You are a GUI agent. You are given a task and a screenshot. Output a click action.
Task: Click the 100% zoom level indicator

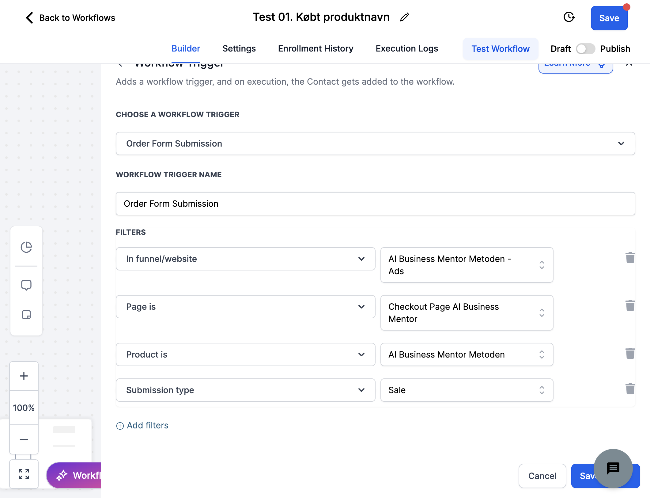[24, 408]
